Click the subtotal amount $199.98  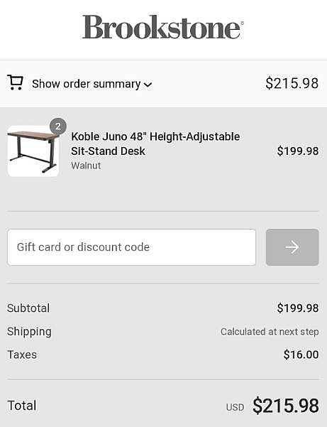pyautogui.click(x=298, y=308)
